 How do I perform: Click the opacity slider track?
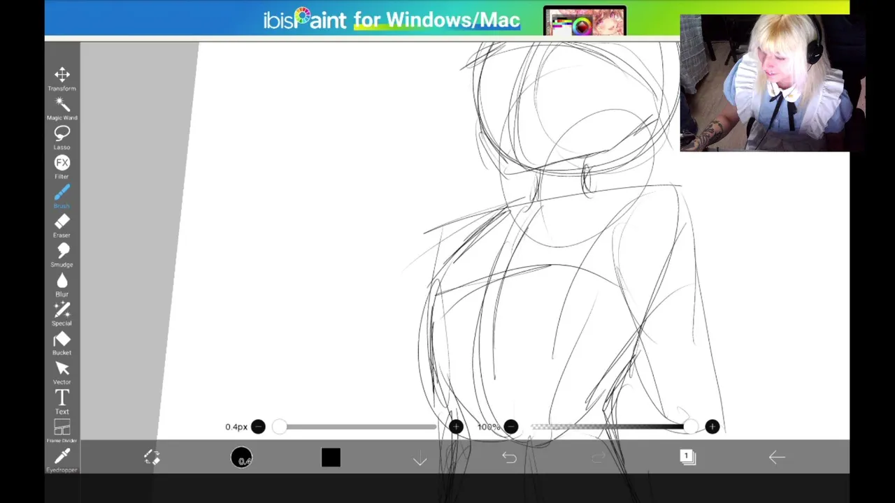(613, 427)
